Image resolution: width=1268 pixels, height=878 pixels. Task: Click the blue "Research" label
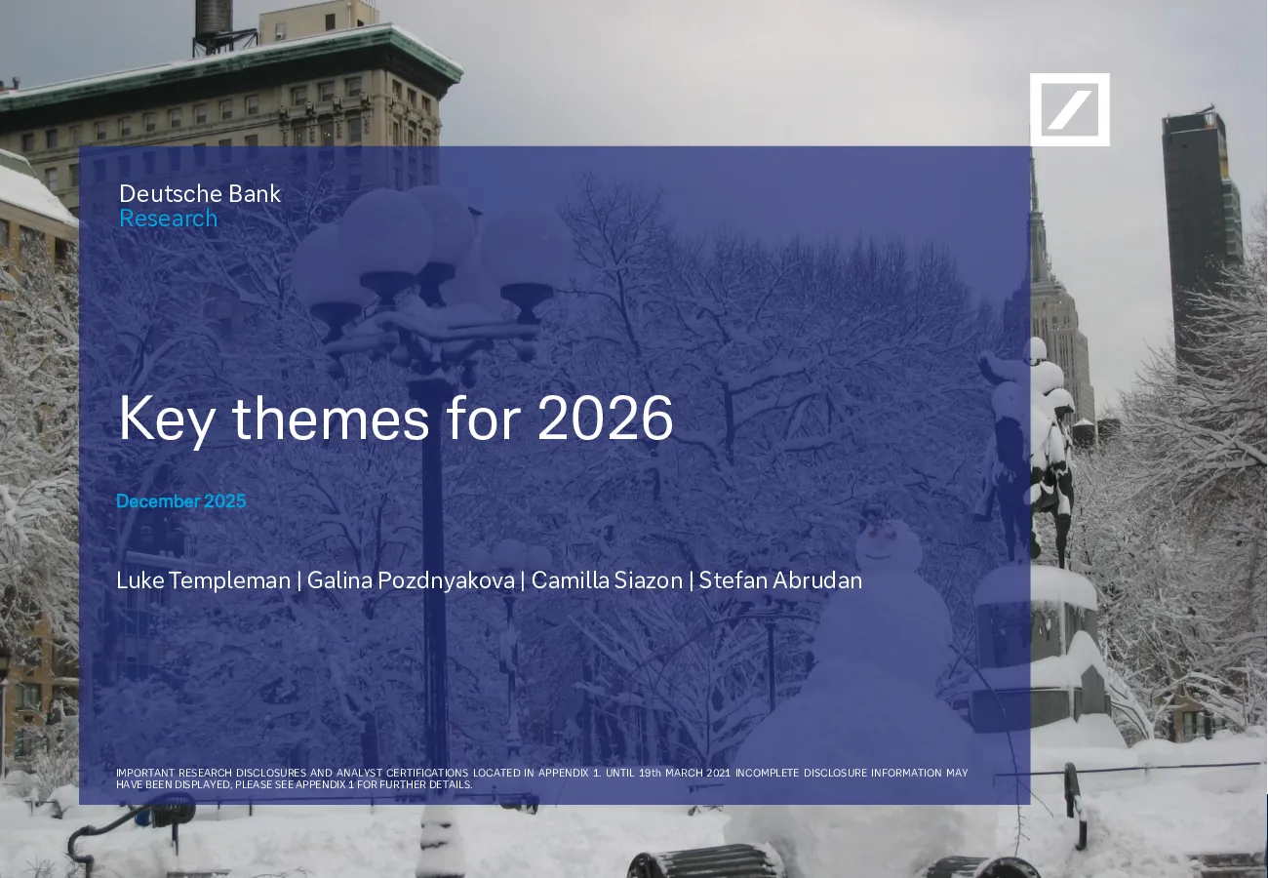pyautogui.click(x=168, y=219)
